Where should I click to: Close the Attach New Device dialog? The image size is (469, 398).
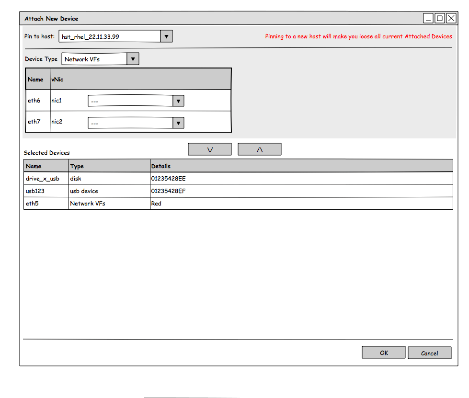[x=451, y=18]
